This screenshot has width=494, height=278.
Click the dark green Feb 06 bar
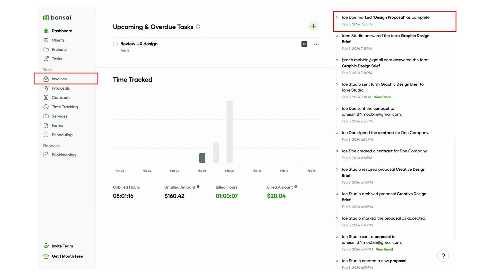click(202, 158)
